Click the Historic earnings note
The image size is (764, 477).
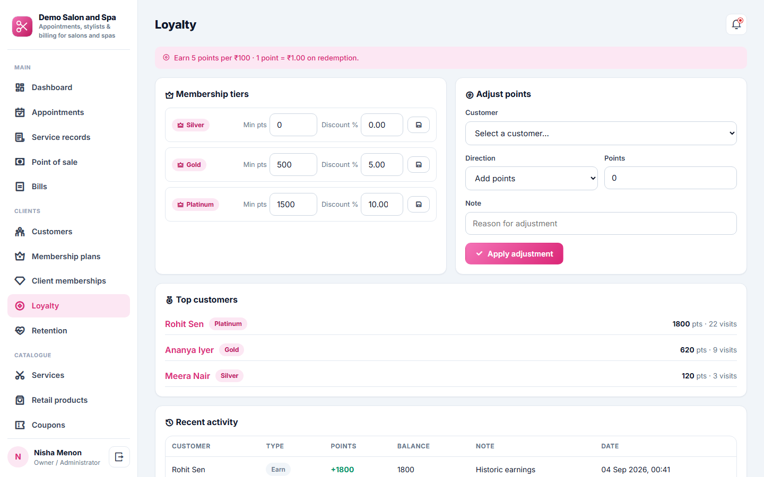tap(506, 470)
